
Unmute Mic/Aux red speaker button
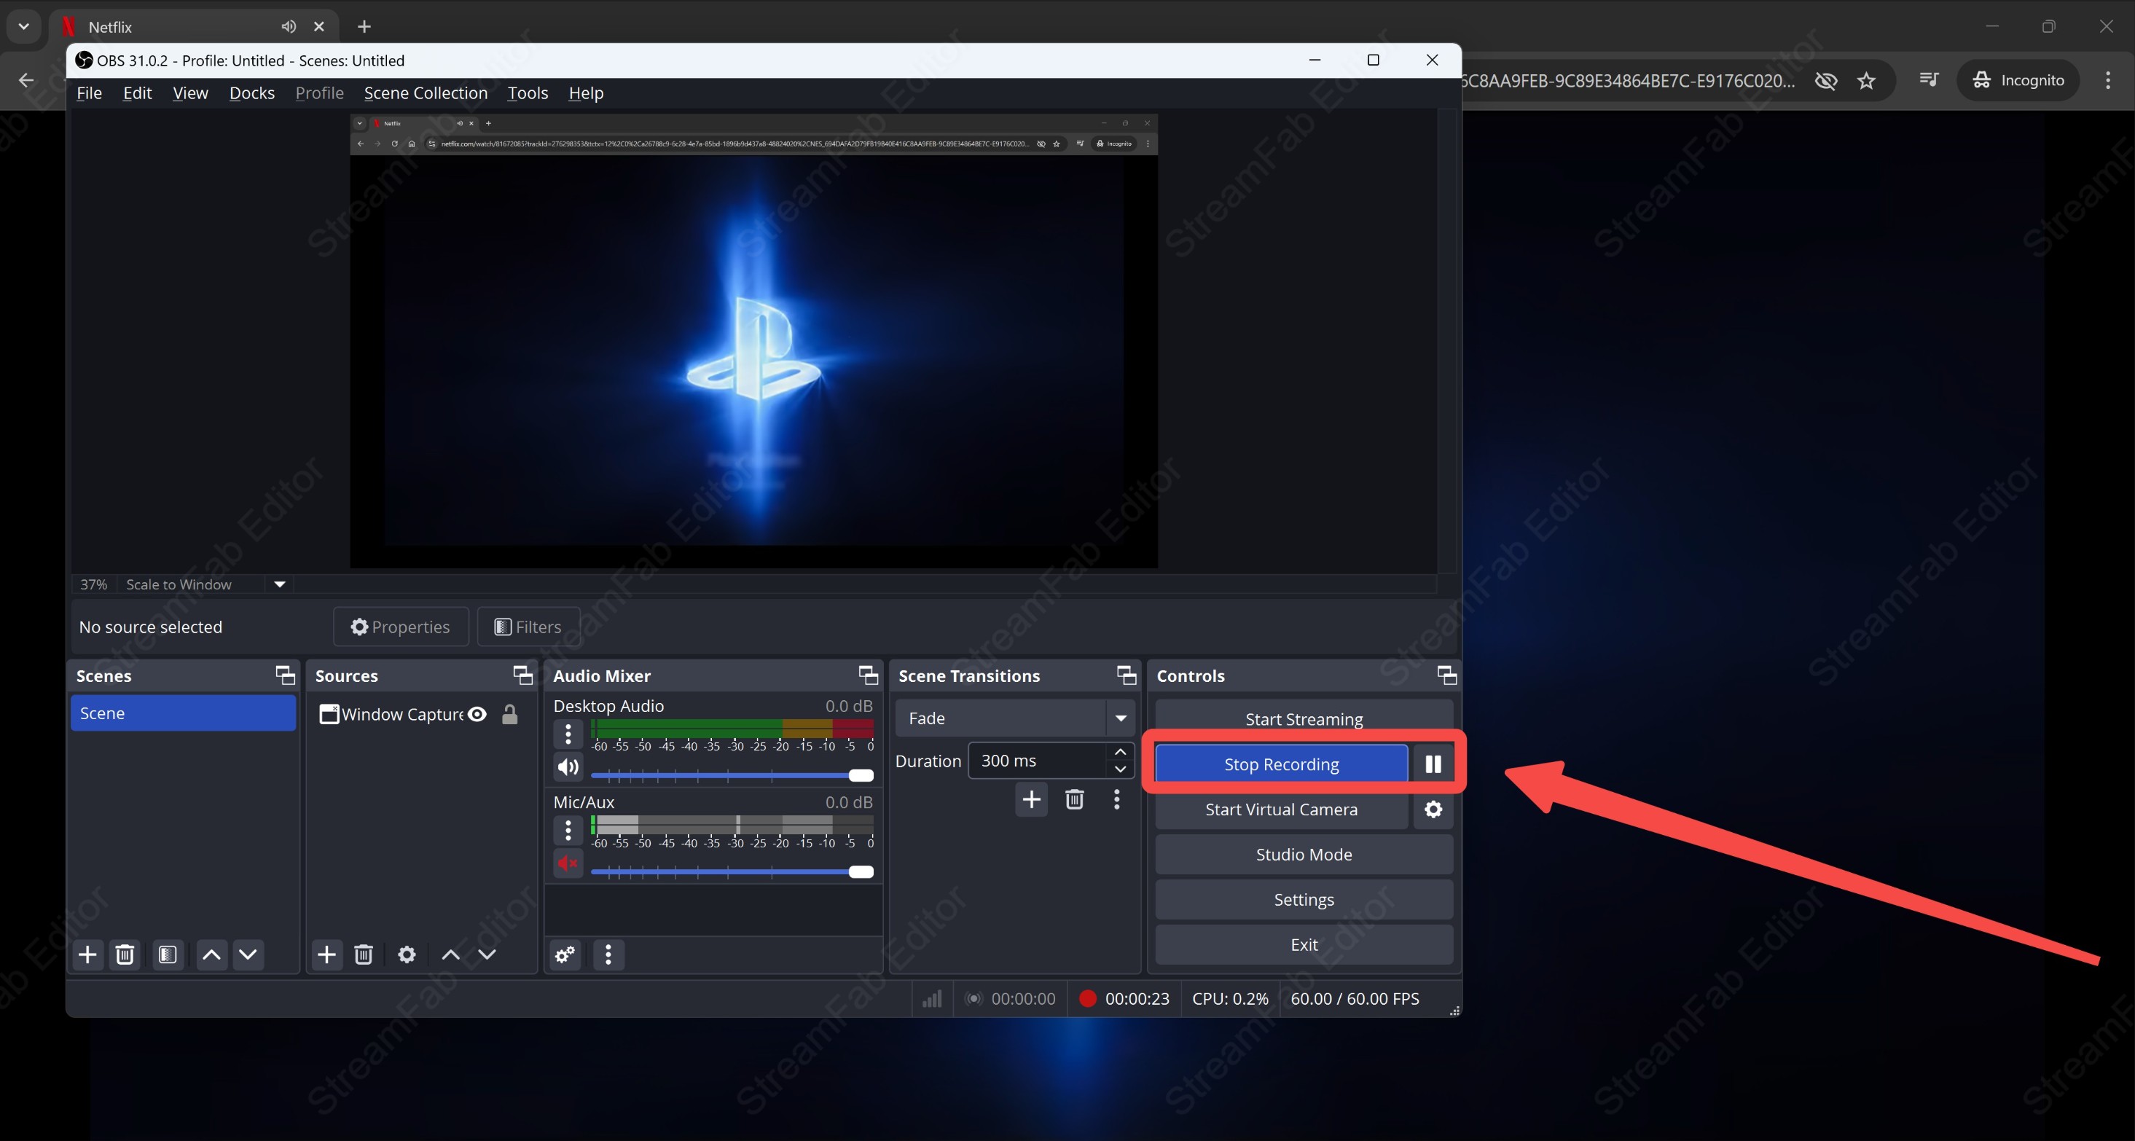coord(568,863)
